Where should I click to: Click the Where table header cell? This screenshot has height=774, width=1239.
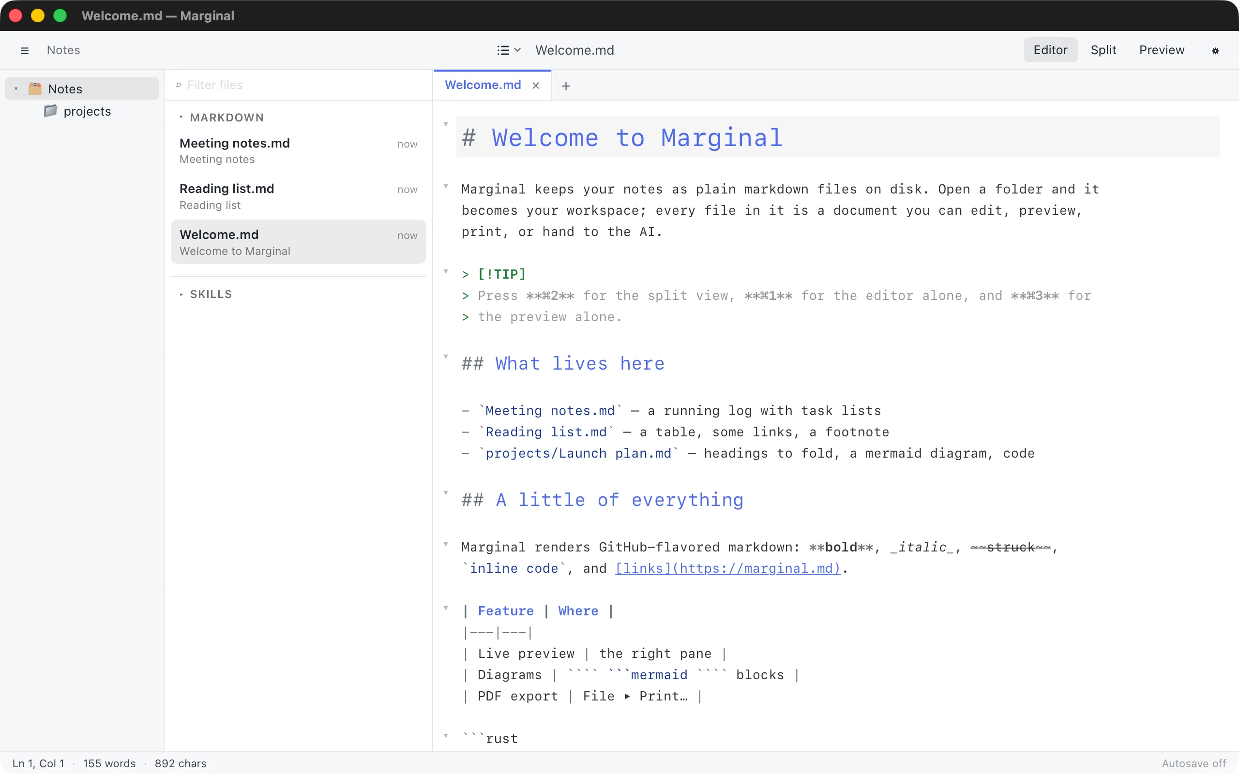click(x=578, y=610)
